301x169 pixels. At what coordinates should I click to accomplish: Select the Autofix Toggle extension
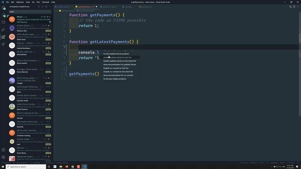click(30, 142)
